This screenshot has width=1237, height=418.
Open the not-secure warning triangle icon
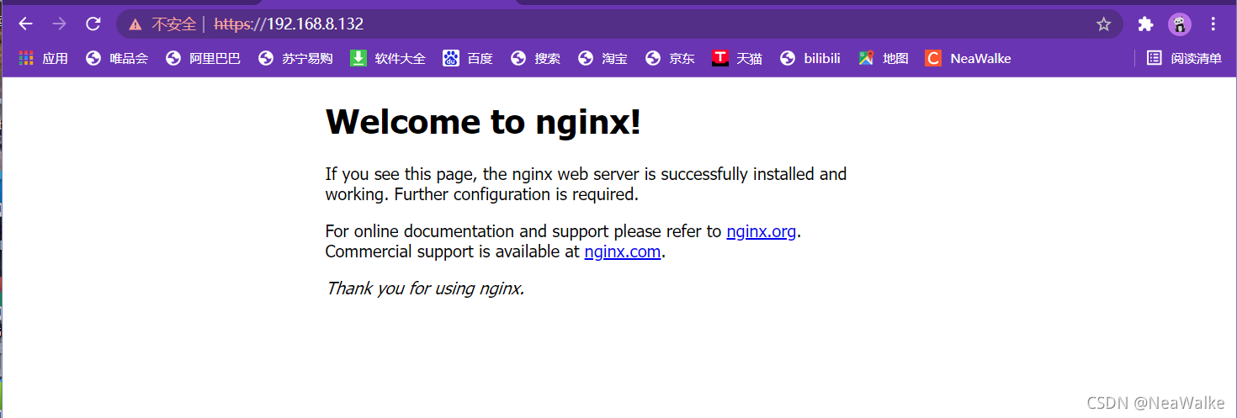[135, 24]
